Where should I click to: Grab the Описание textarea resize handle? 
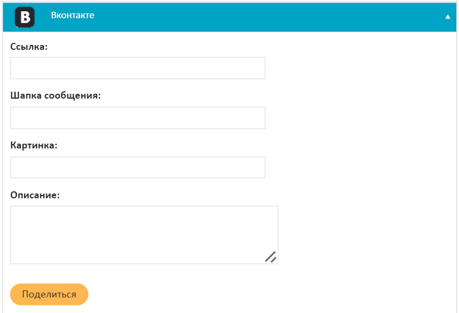271,257
